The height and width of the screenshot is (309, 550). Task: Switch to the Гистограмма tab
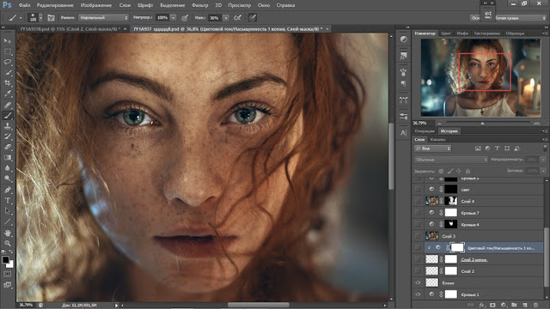487,33
